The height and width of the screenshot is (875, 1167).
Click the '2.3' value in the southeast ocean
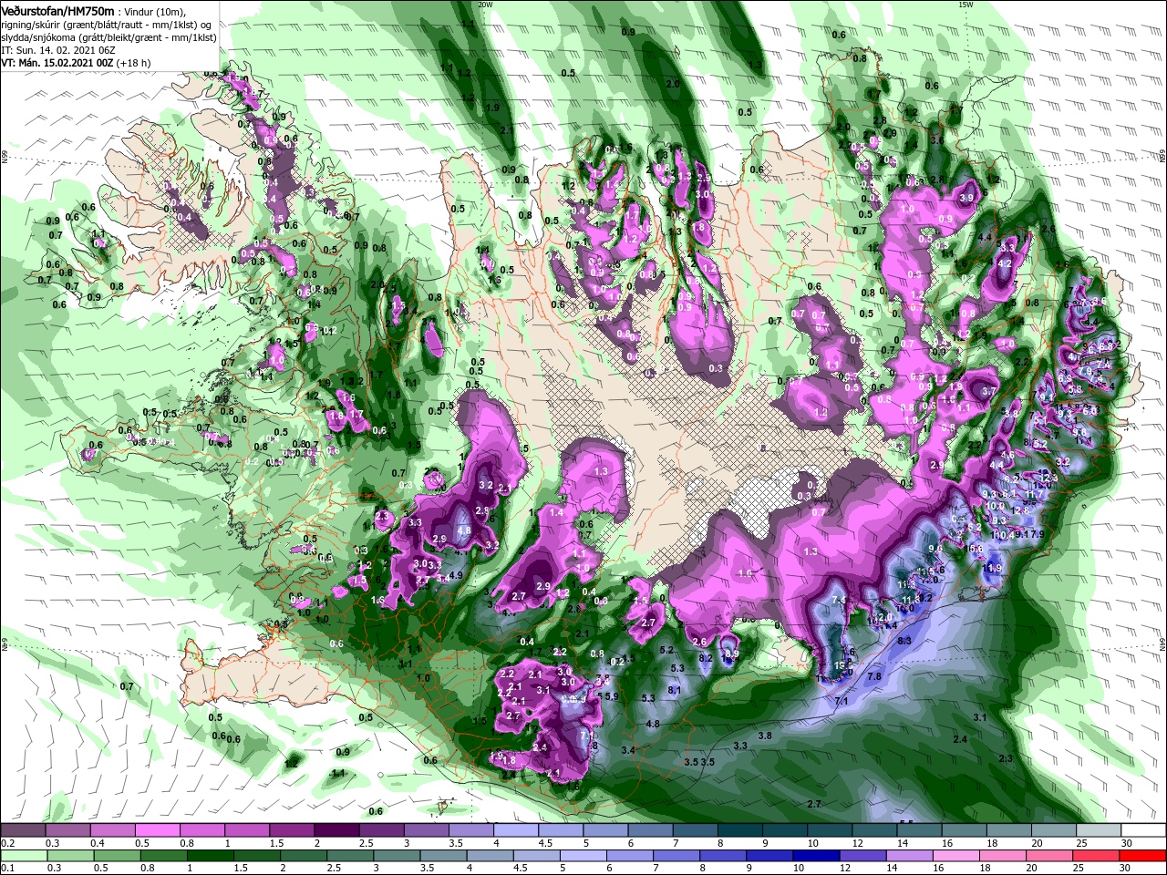point(1006,758)
